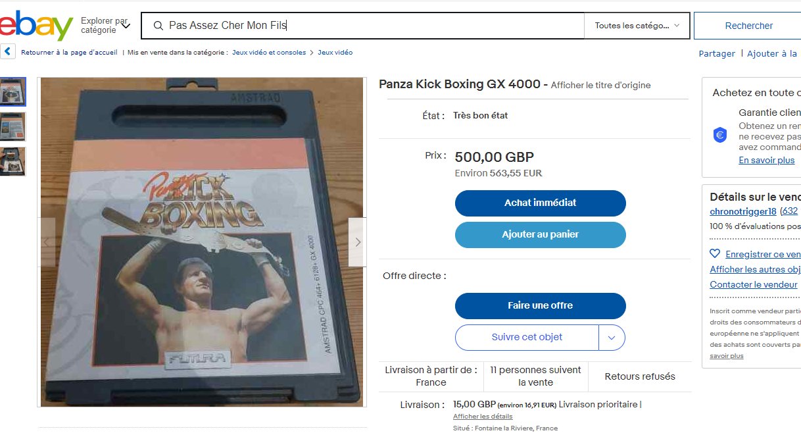This screenshot has height=435, width=801.
Task: Click the heart icon to save seller
Action: 715,254
